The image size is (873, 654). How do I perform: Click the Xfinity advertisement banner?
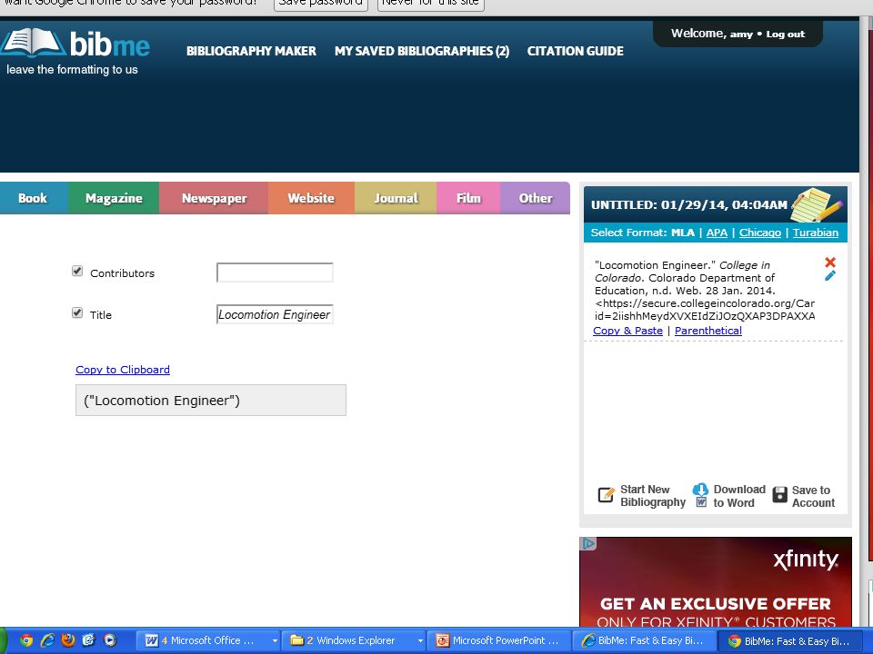tap(716, 582)
